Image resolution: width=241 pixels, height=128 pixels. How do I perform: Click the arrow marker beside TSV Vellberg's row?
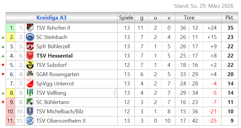click(115, 93)
